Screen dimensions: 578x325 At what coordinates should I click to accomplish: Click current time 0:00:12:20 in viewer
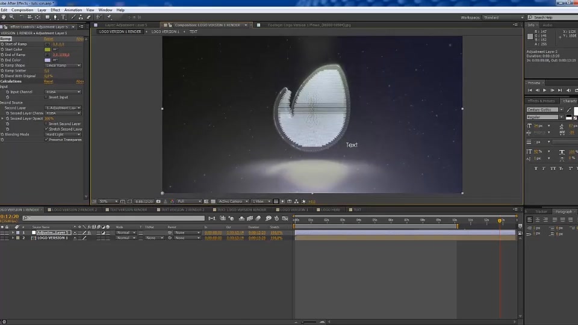coord(144,202)
